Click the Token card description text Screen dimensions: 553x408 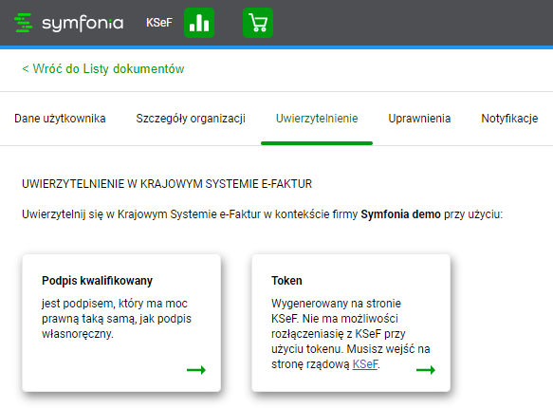[351, 334]
